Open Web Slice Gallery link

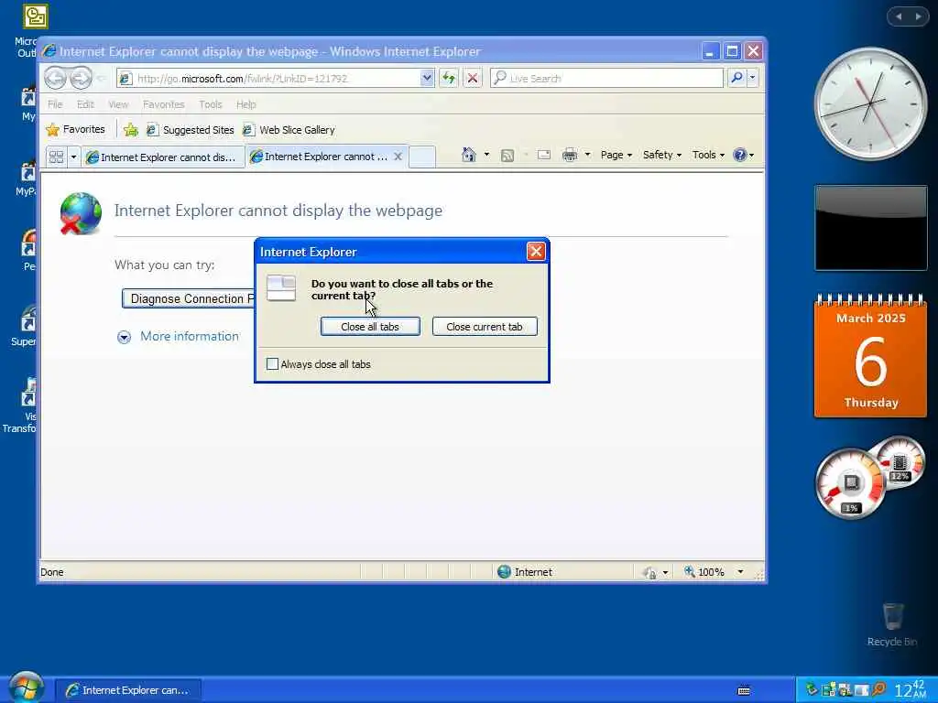tap(289, 130)
